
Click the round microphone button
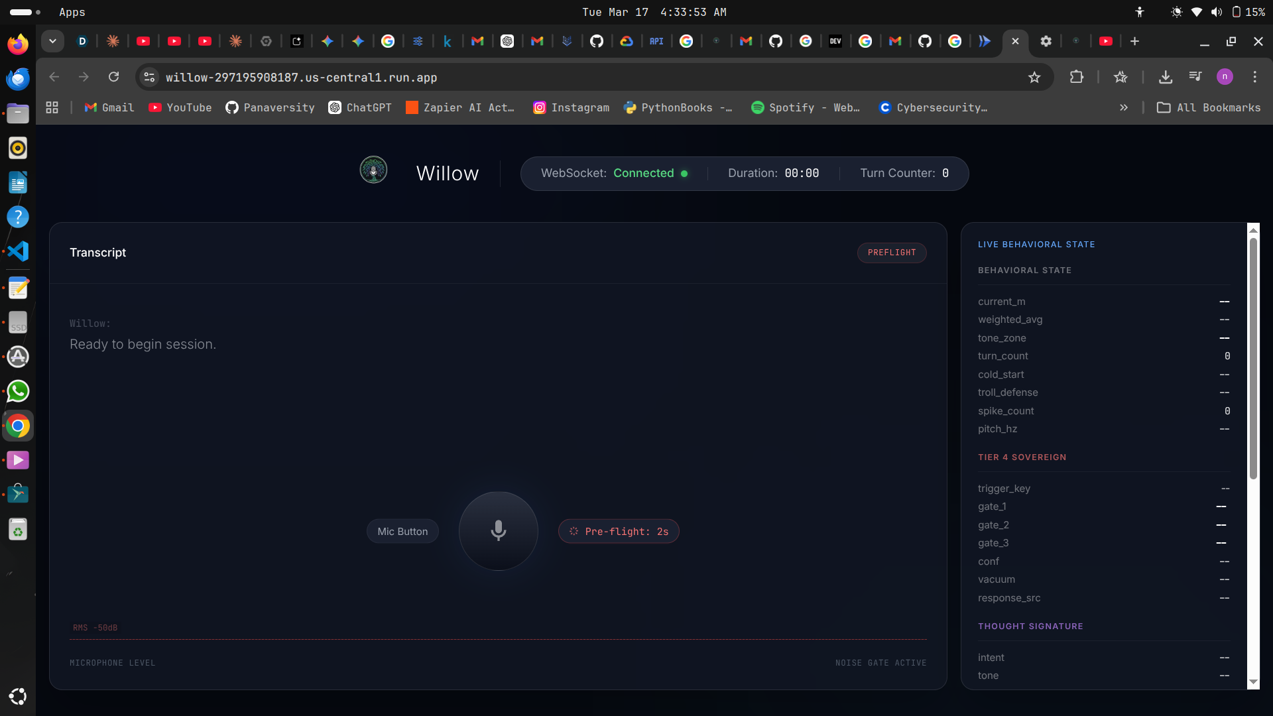click(x=498, y=531)
